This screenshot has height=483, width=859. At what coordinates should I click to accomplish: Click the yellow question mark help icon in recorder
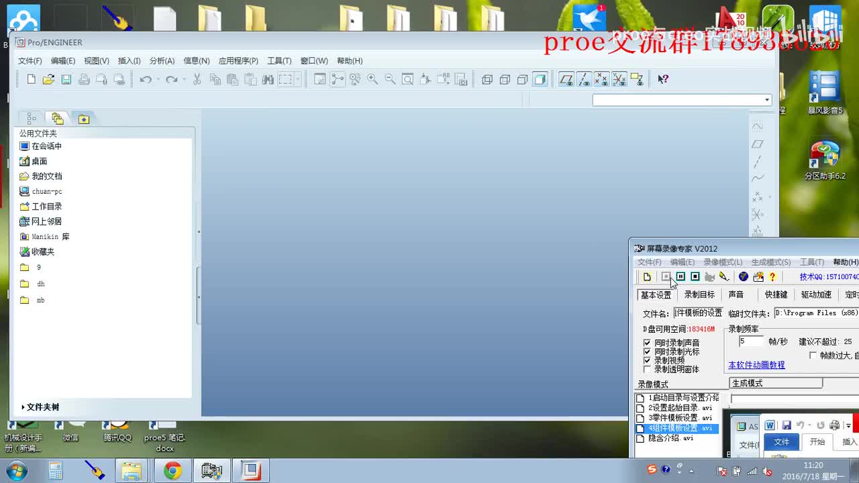(x=772, y=276)
